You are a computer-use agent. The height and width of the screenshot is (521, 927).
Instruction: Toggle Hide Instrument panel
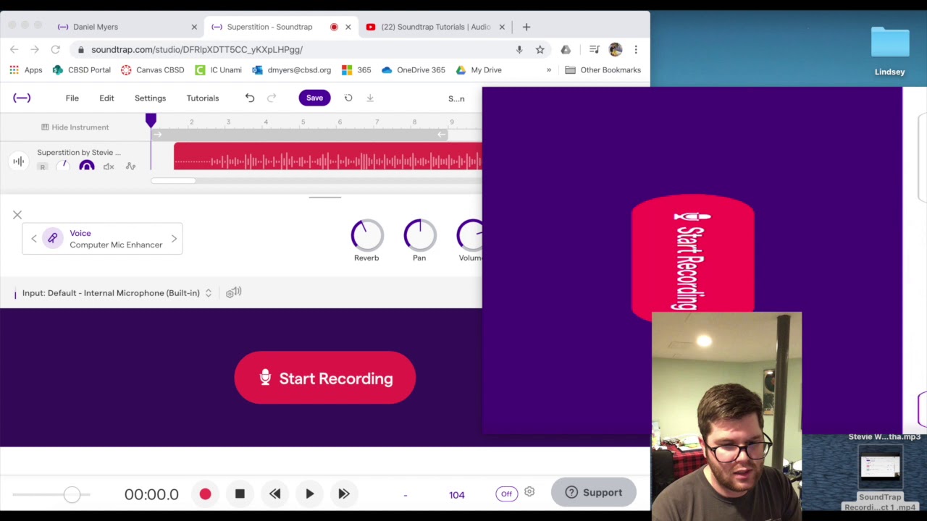tap(75, 127)
